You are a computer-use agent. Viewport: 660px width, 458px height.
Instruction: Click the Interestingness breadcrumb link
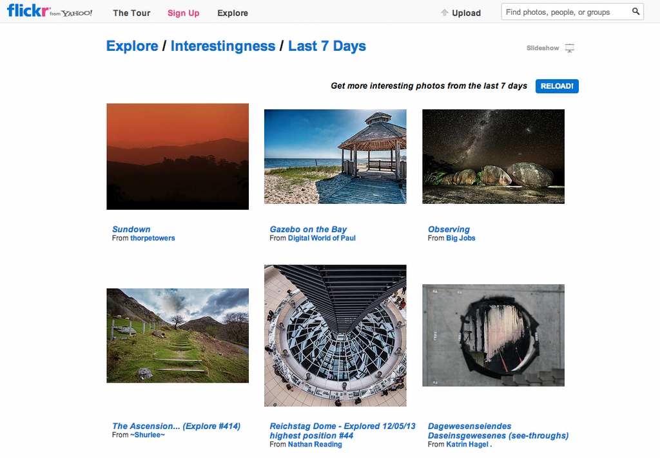(222, 46)
